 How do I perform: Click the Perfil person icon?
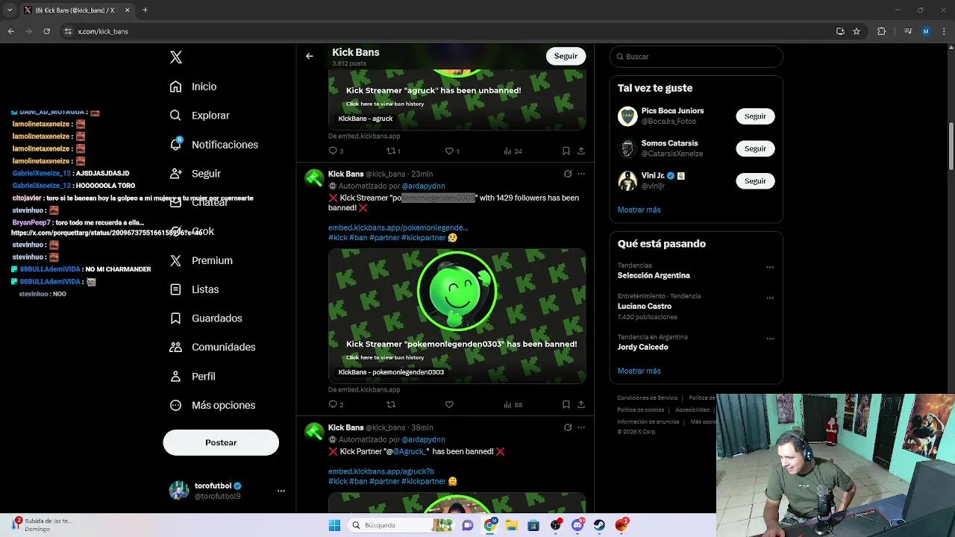point(175,376)
